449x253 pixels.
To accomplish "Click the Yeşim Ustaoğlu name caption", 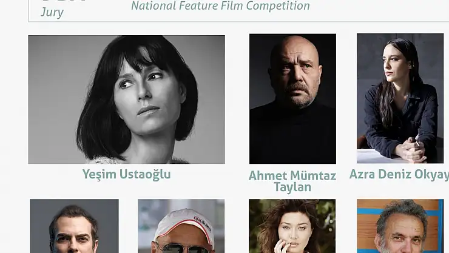I will tap(126, 174).
